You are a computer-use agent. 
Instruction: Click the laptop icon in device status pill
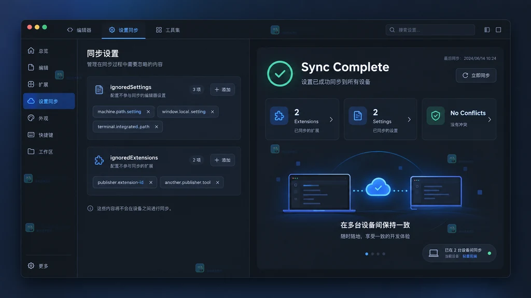point(434,253)
